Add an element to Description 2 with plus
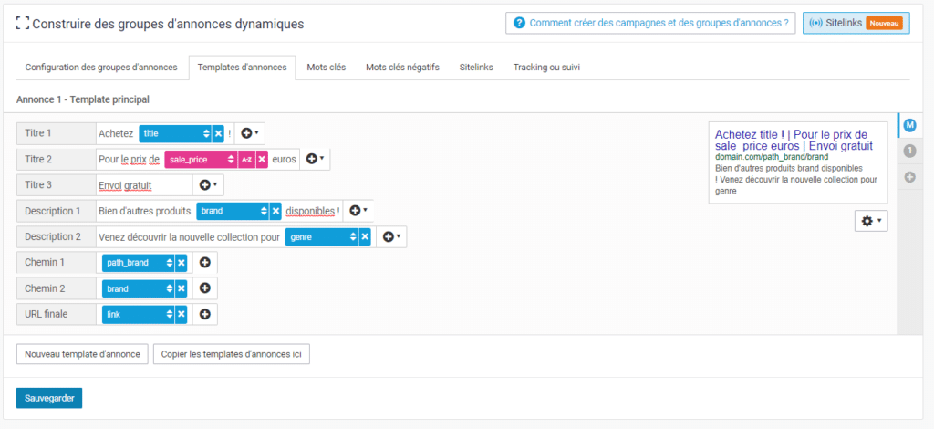 click(x=391, y=237)
